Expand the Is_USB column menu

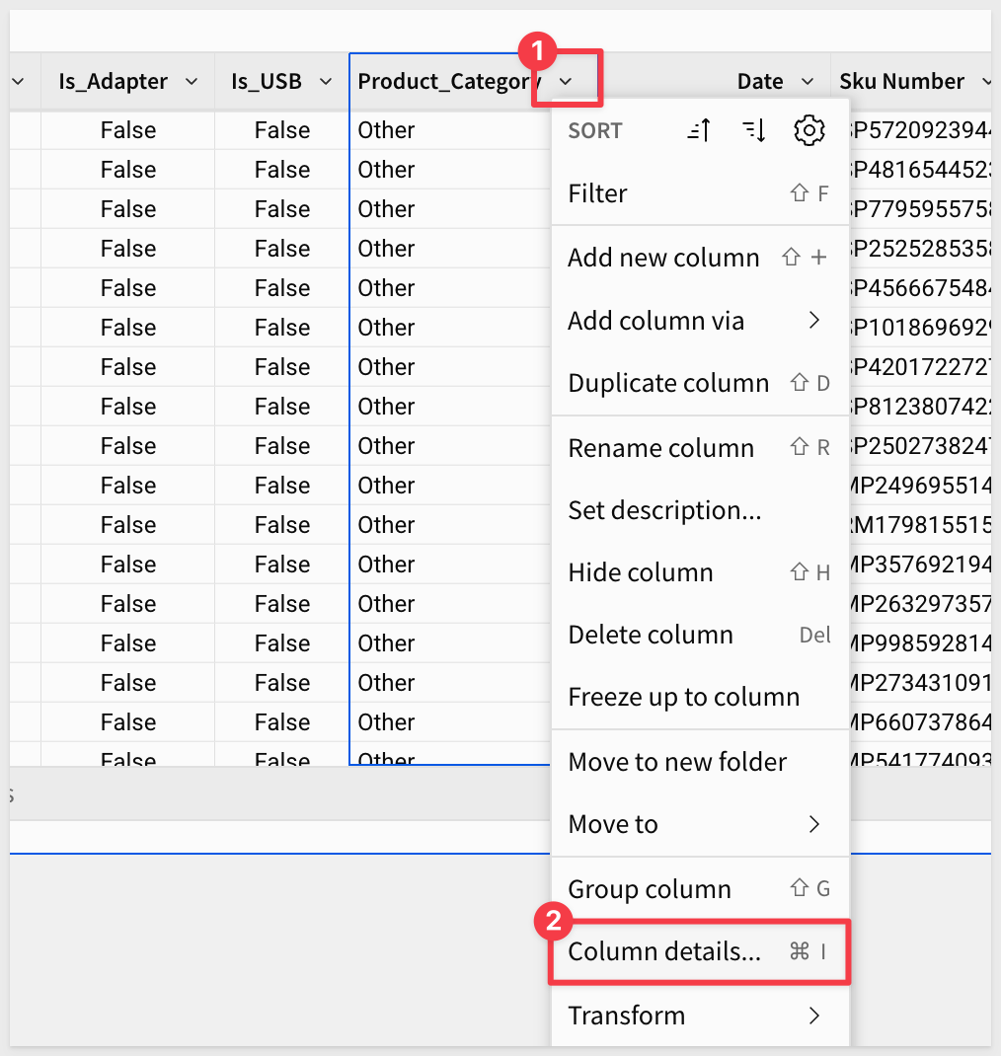pos(326,82)
